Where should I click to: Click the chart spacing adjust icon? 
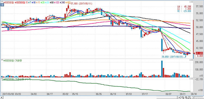coord(189,97)
